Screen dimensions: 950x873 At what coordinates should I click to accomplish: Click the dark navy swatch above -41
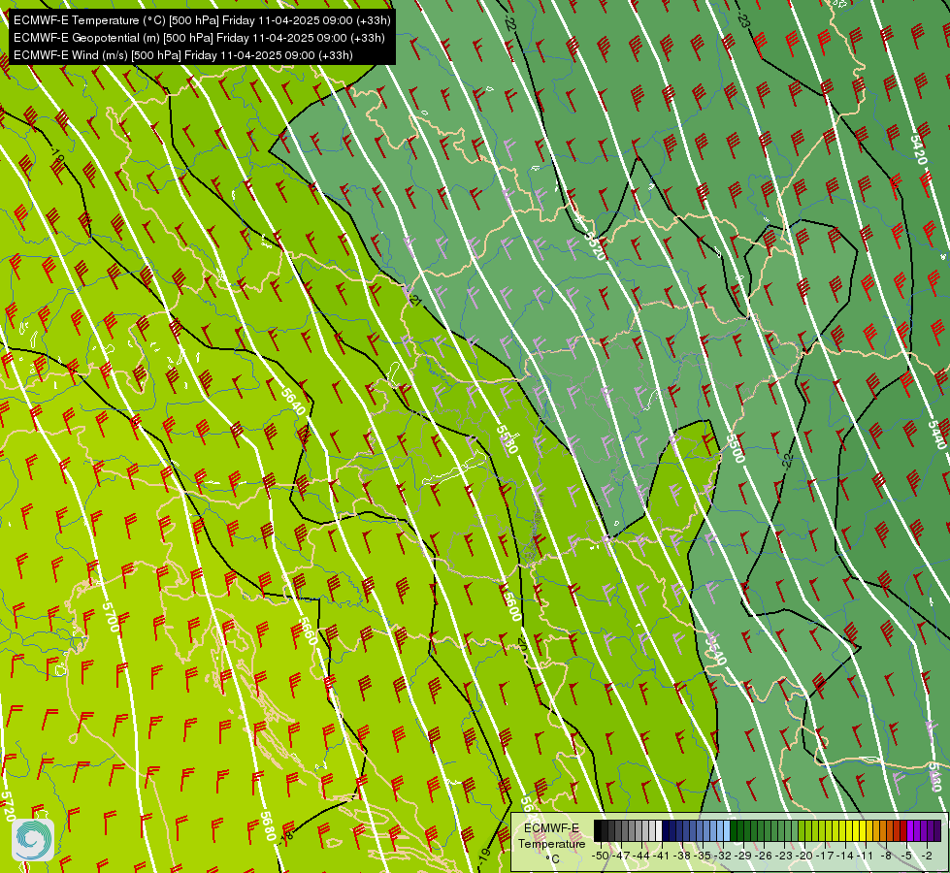coord(666,830)
